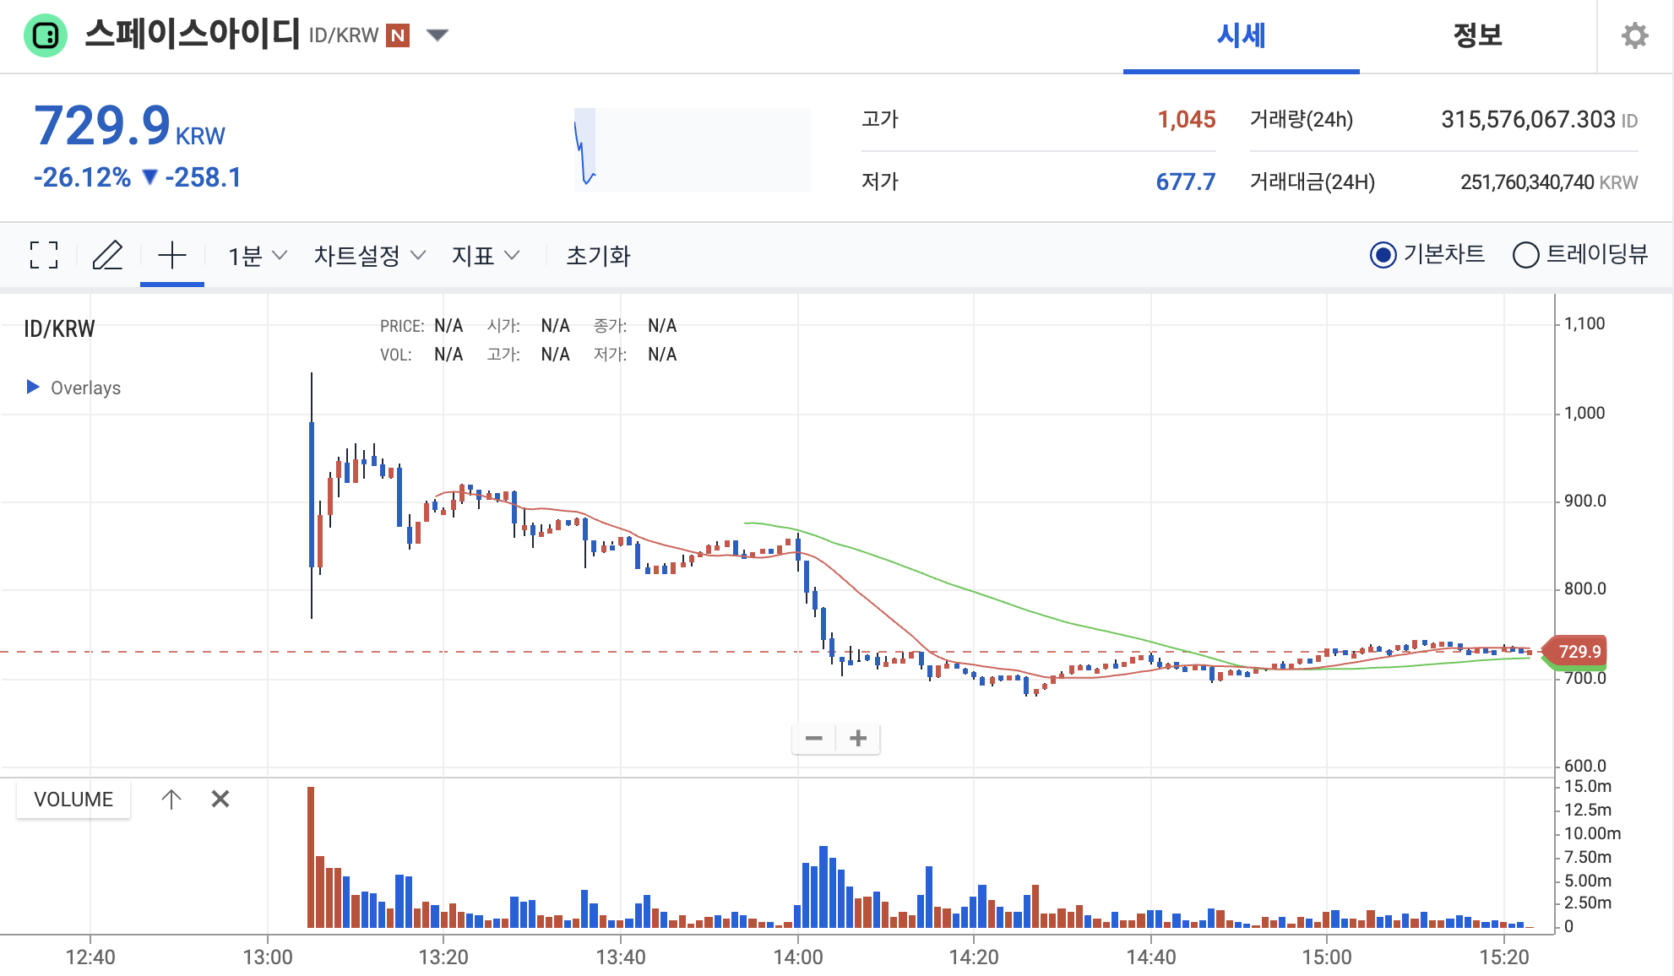Select the 트레이딩뷰 radio button
Viewport: 1674px width, 976px height.
click(1525, 255)
